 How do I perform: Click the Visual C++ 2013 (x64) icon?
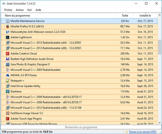8,43
